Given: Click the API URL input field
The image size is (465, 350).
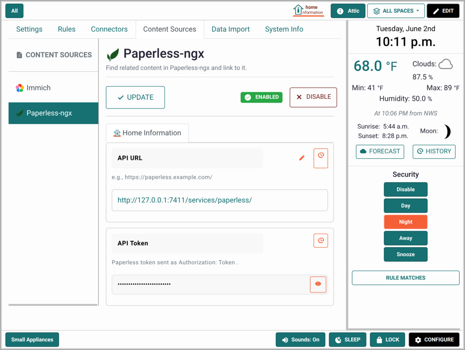Looking at the screenshot, I should (x=220, y=201).
